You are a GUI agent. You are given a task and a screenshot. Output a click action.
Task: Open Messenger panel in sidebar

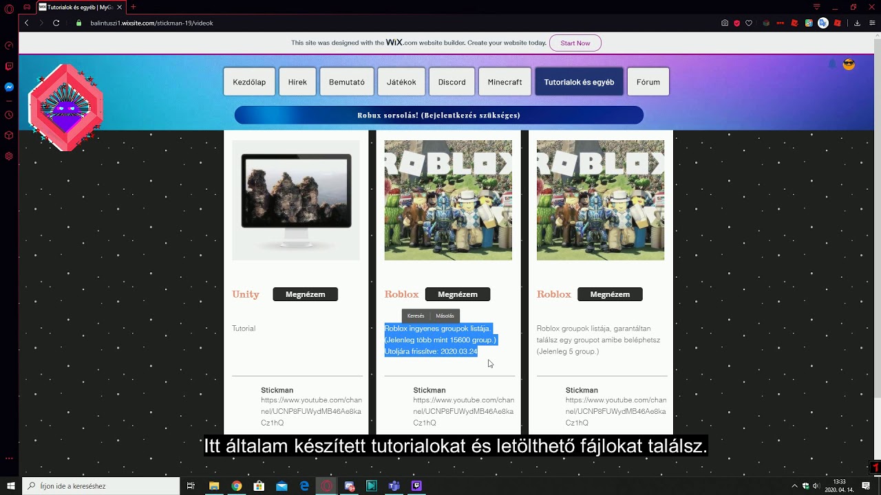pos(9,87)
